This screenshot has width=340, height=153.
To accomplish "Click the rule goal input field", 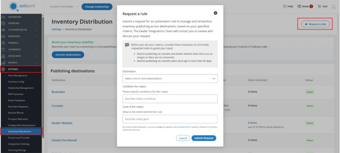I will click(x=170, y=119).
